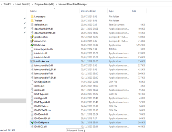Screen dimensions: 172x132
Task: Click the IDMGrHlp.exe application icon
Action: tap(32, 122)
